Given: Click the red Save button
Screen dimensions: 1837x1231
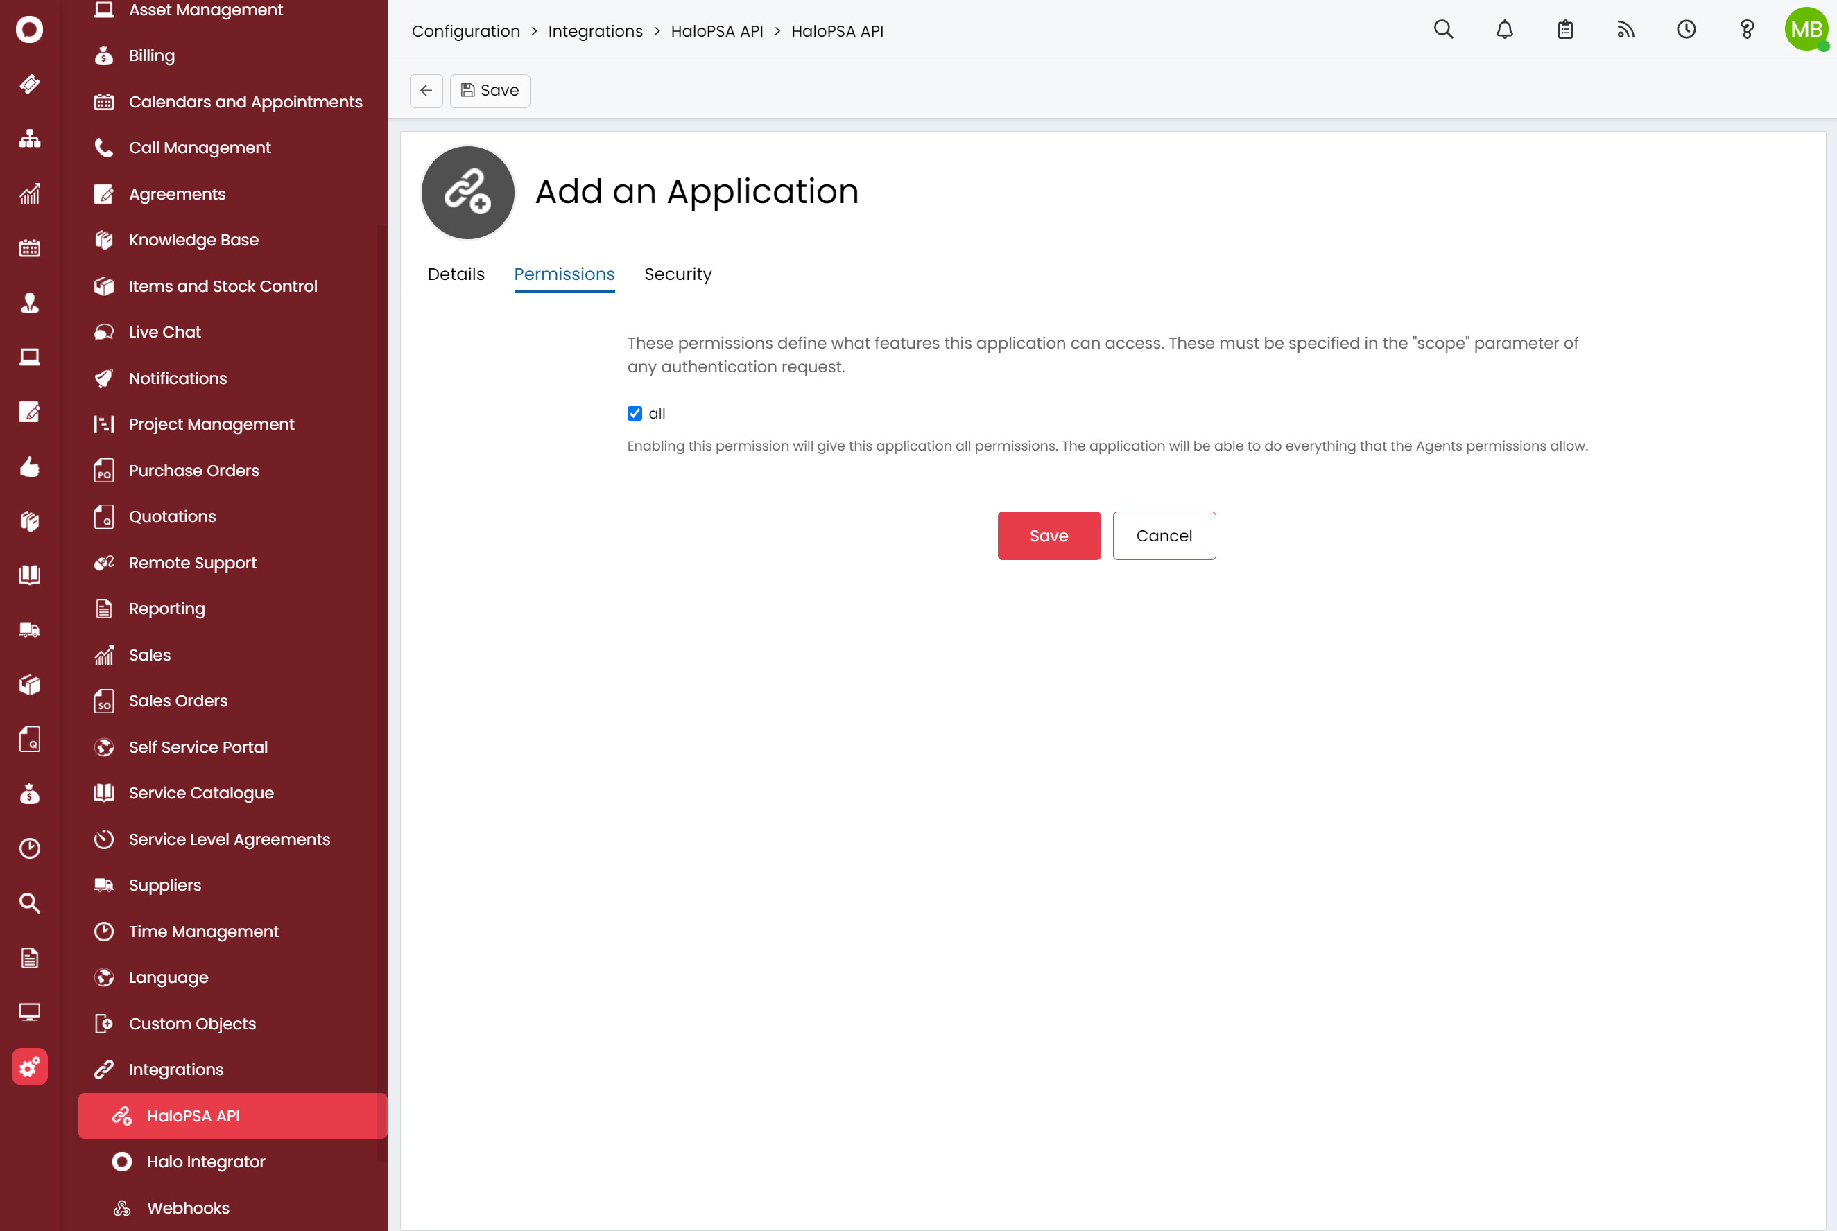Looking at the screenshot, I should 1049,535.
